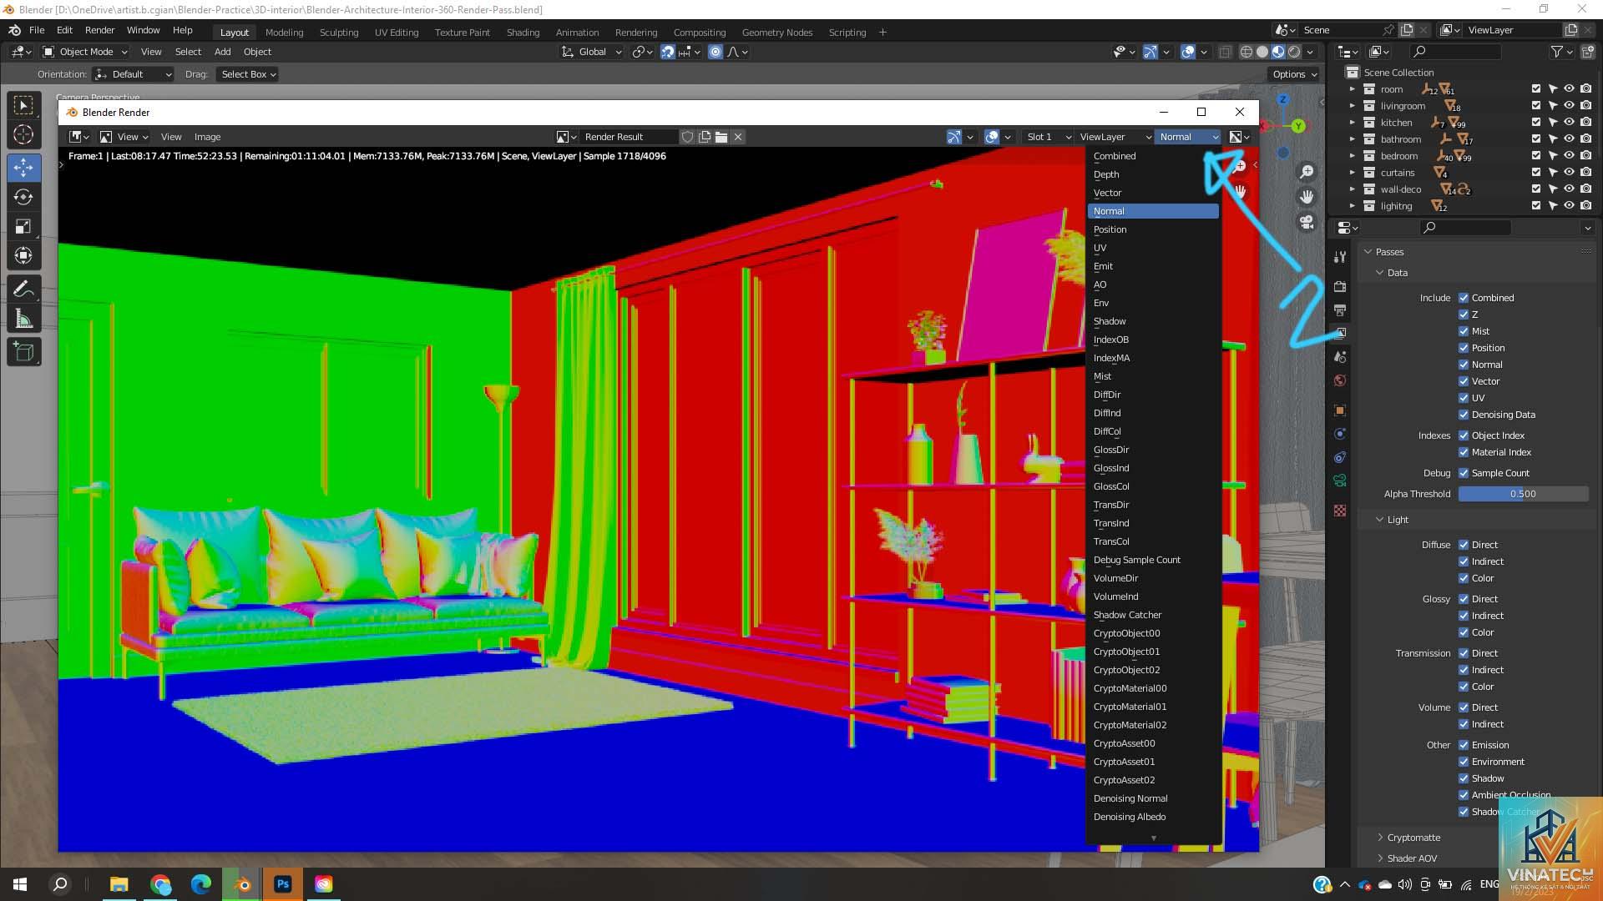This screenshot has width=1603, height=901.
Task: Choose the Combined pass from list
Action: click(x=1153, y=156)
